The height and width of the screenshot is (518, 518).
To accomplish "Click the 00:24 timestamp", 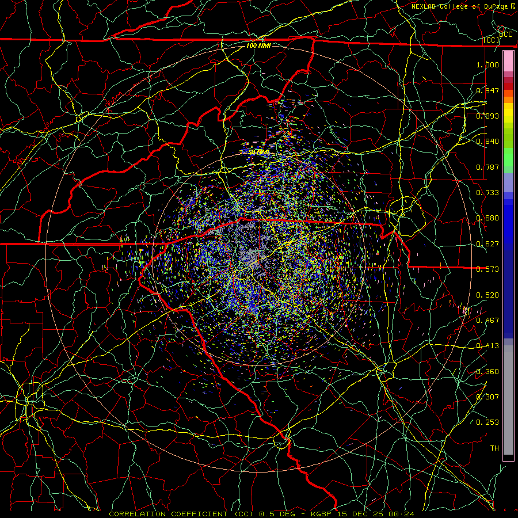I will pos(401,514).
